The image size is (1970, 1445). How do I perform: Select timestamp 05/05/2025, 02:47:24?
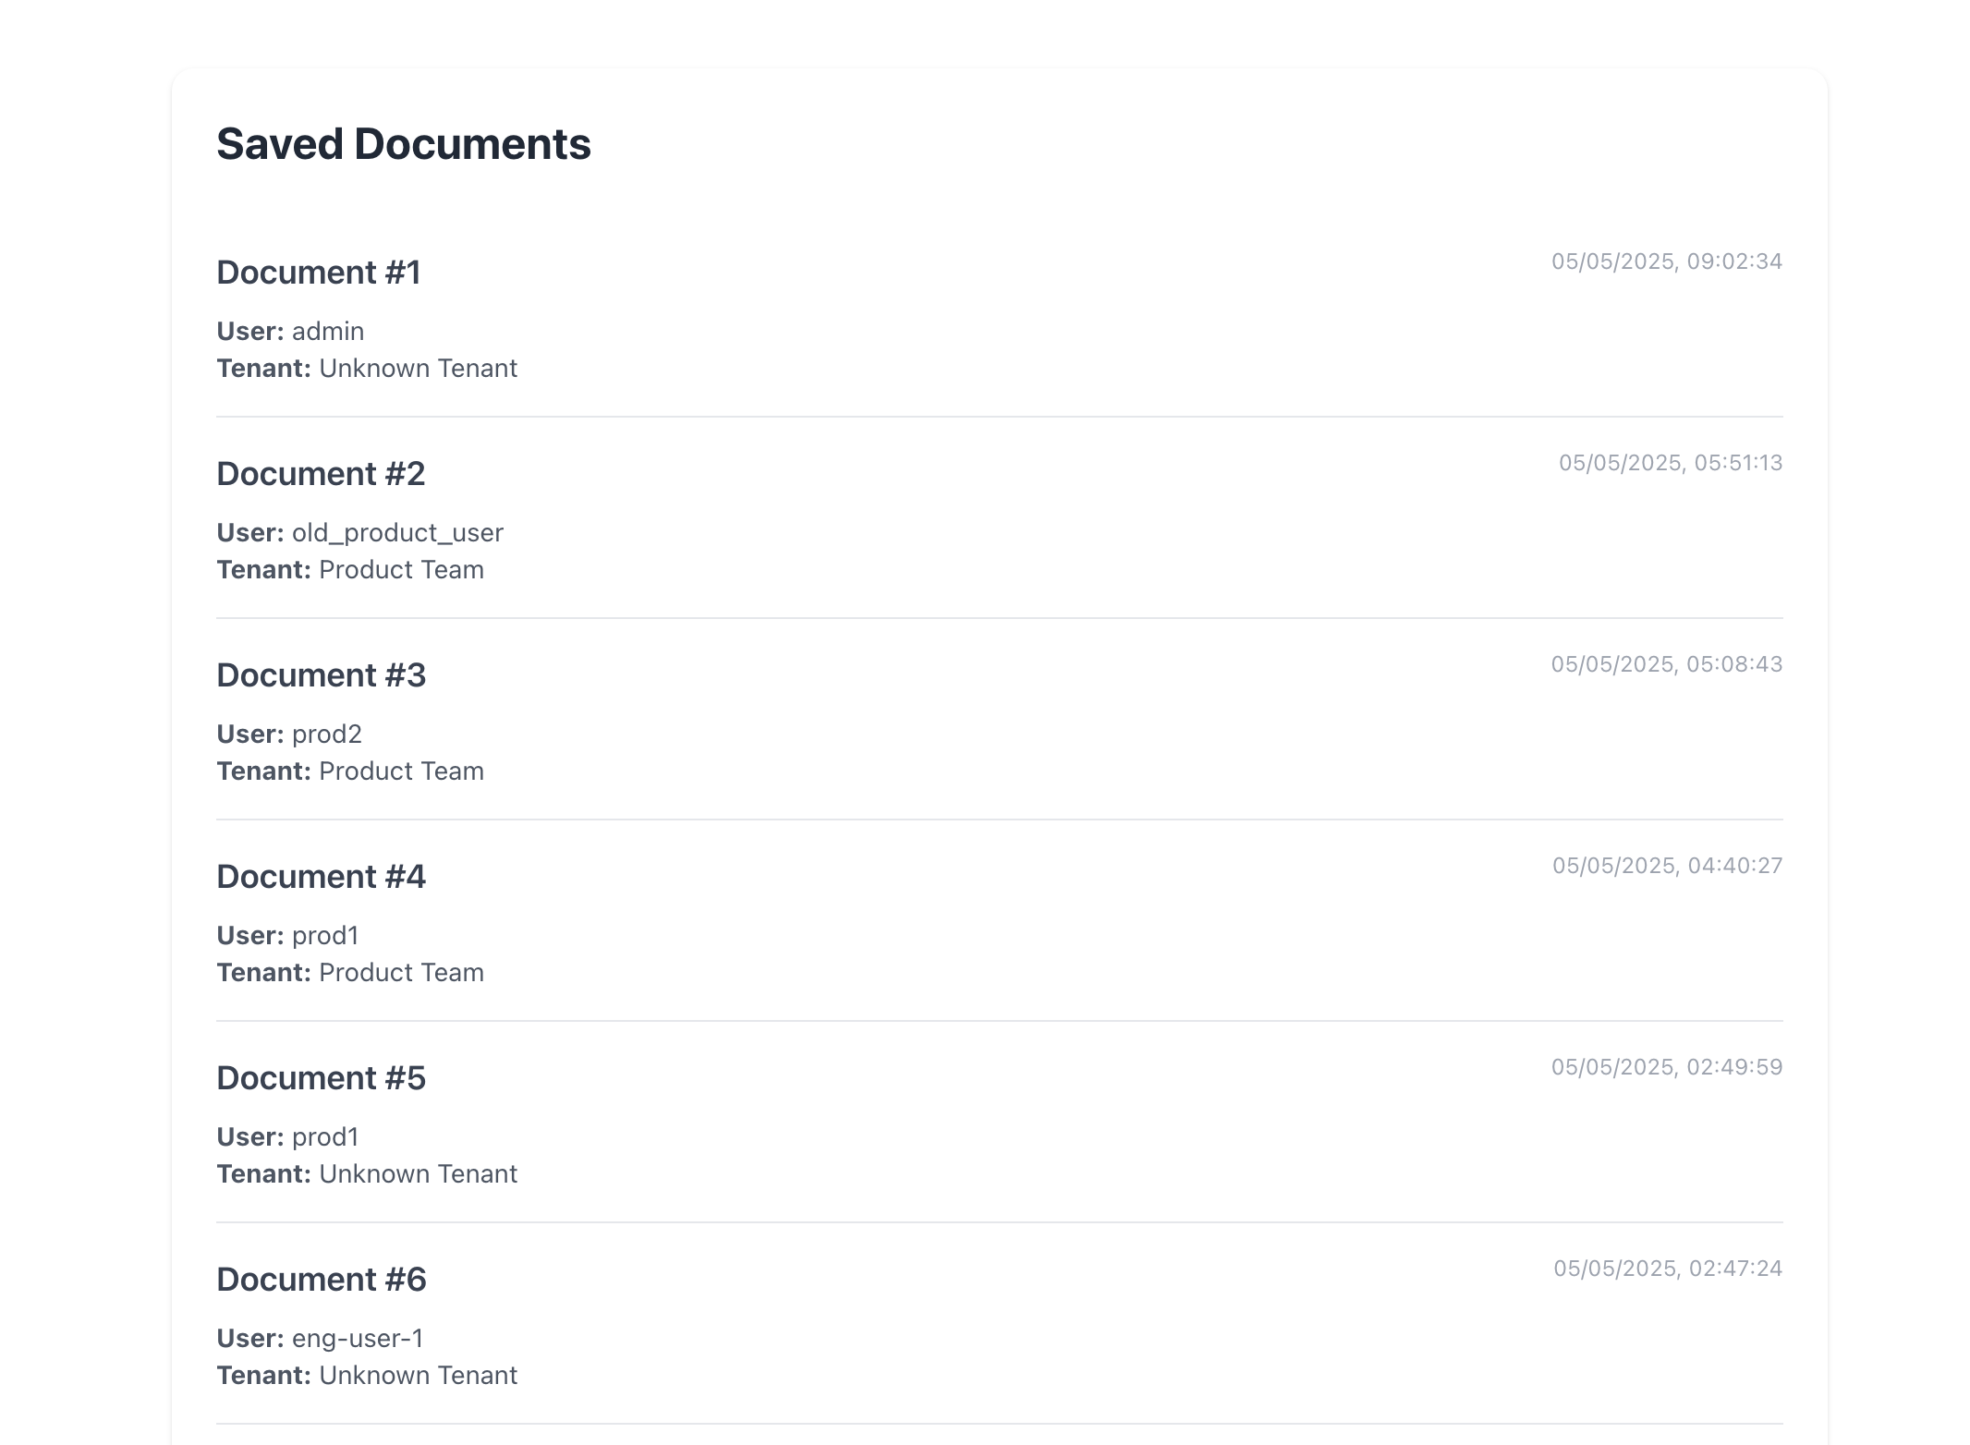point(1668,1269)
